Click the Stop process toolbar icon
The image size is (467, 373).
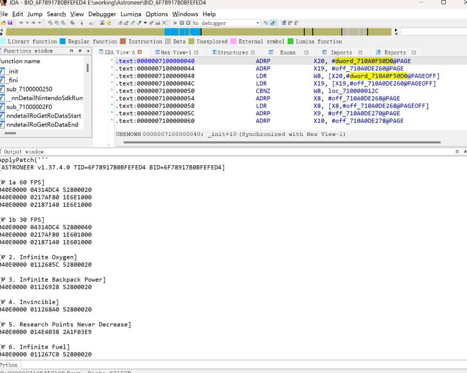pos(188,23)
